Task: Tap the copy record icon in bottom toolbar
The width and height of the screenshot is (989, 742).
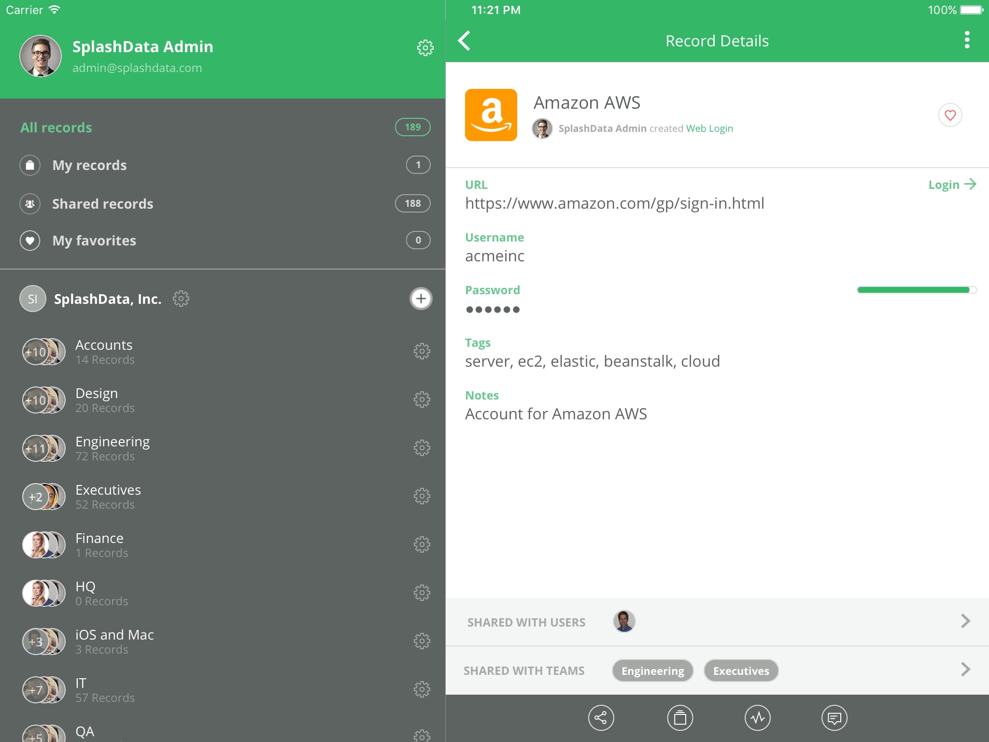Action: [x=680, y=718]
